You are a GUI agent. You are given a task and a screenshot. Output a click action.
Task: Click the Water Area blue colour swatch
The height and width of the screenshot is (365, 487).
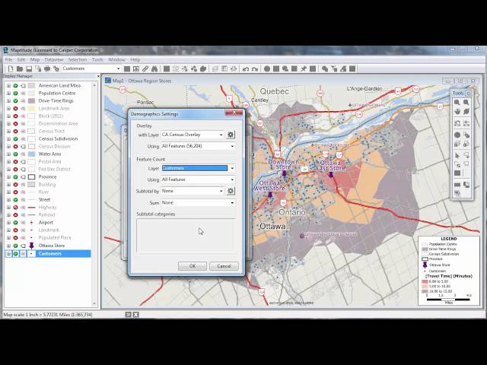[x=31, y=154]
